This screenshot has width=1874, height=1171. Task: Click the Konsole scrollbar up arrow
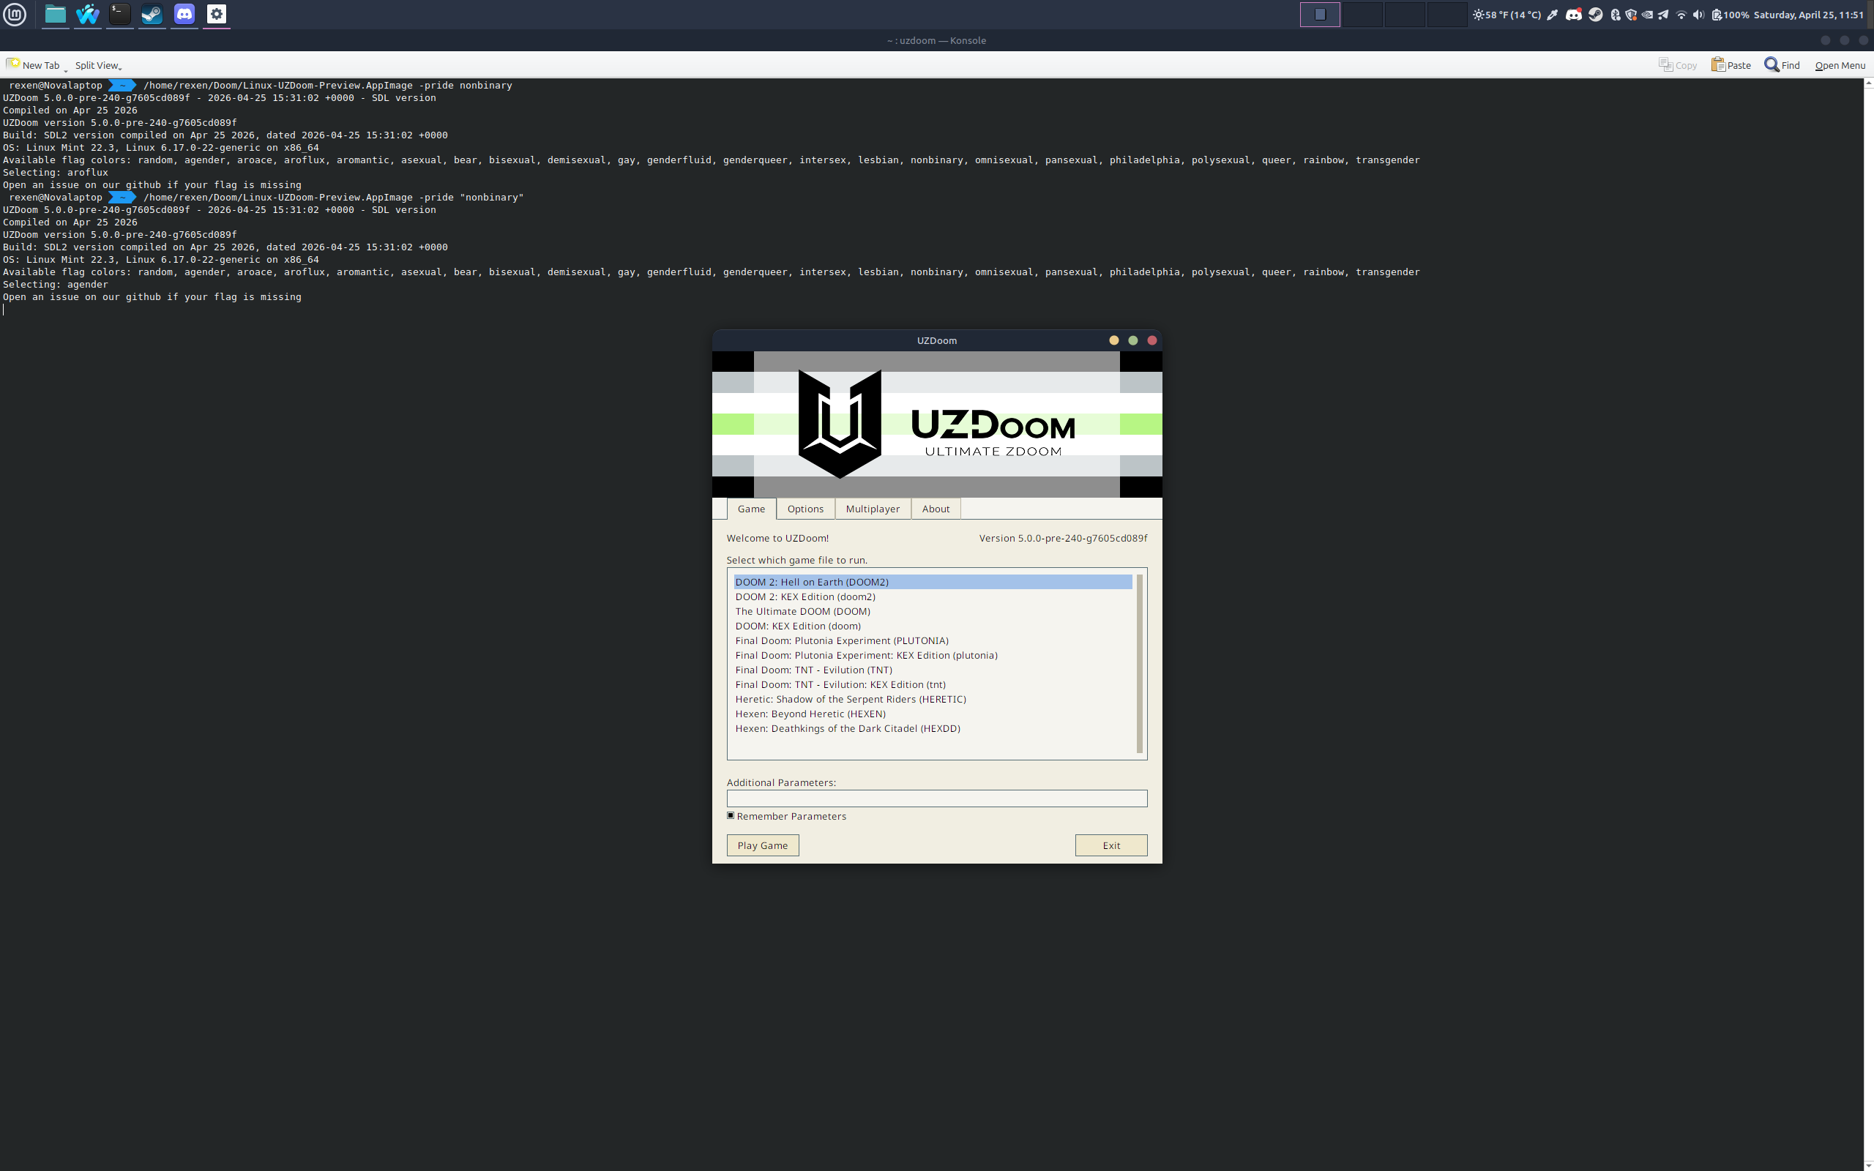[1869, 83]
